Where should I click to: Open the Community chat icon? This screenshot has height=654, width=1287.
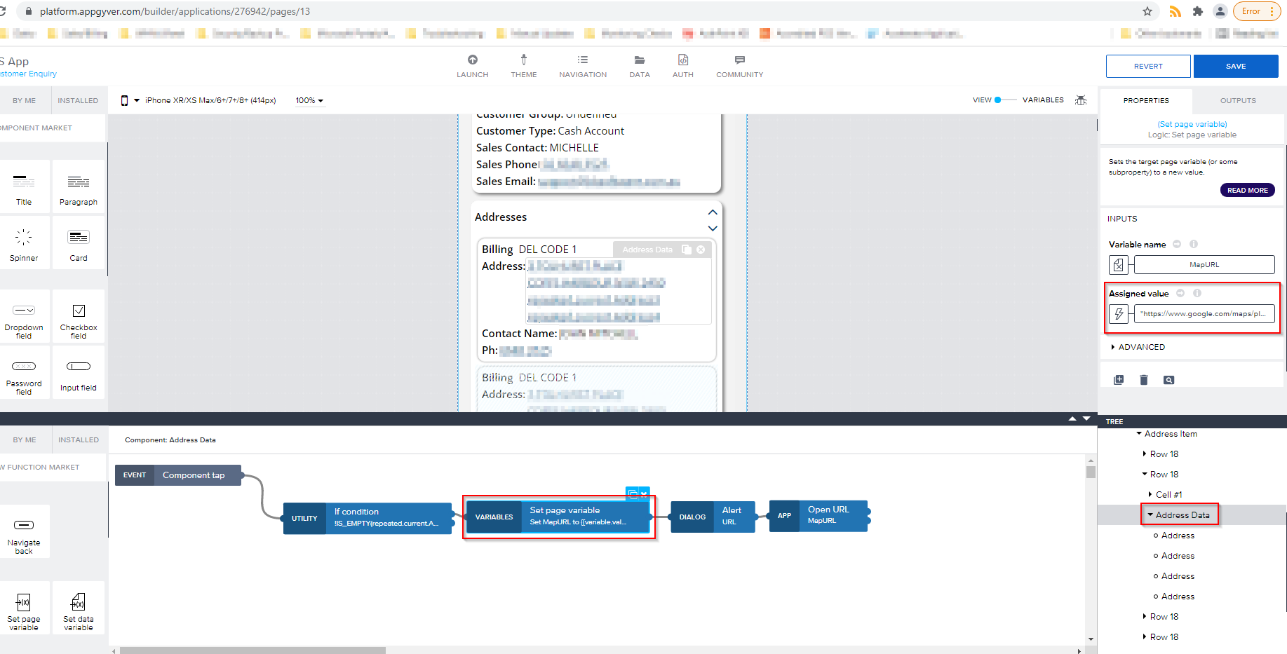click(x=740, y=60)
